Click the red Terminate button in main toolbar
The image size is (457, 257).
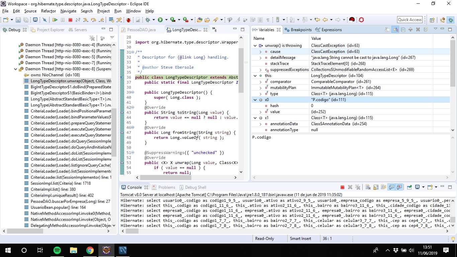[70, 20]
